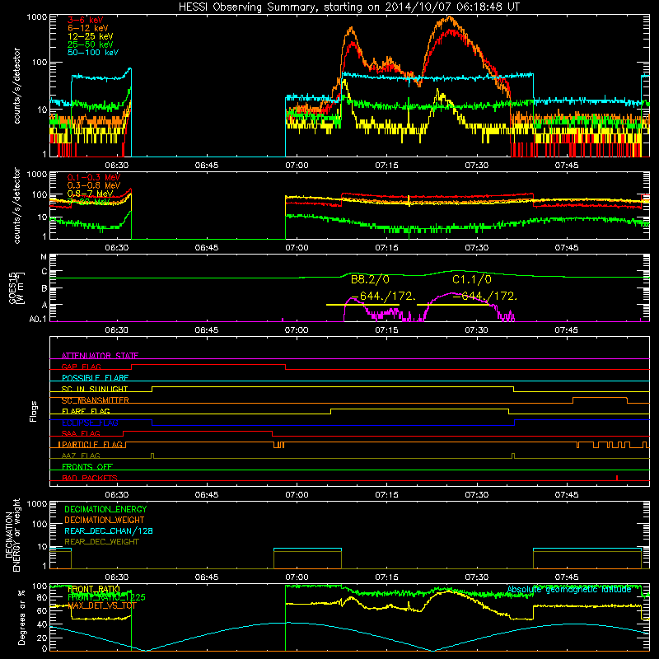Image resolution: width=659 pixels, height=659 pixels.
Task: Select the red 3-6 keV legend label
Action: tap(86, 20)
